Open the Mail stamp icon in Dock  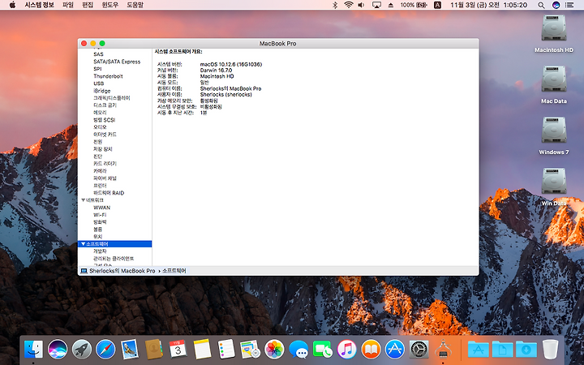130,350
